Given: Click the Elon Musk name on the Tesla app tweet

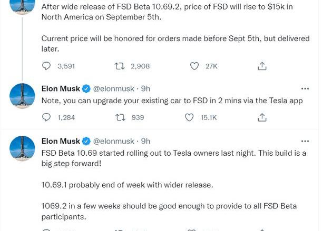Looking at the screenshot, I should (61, 88).
